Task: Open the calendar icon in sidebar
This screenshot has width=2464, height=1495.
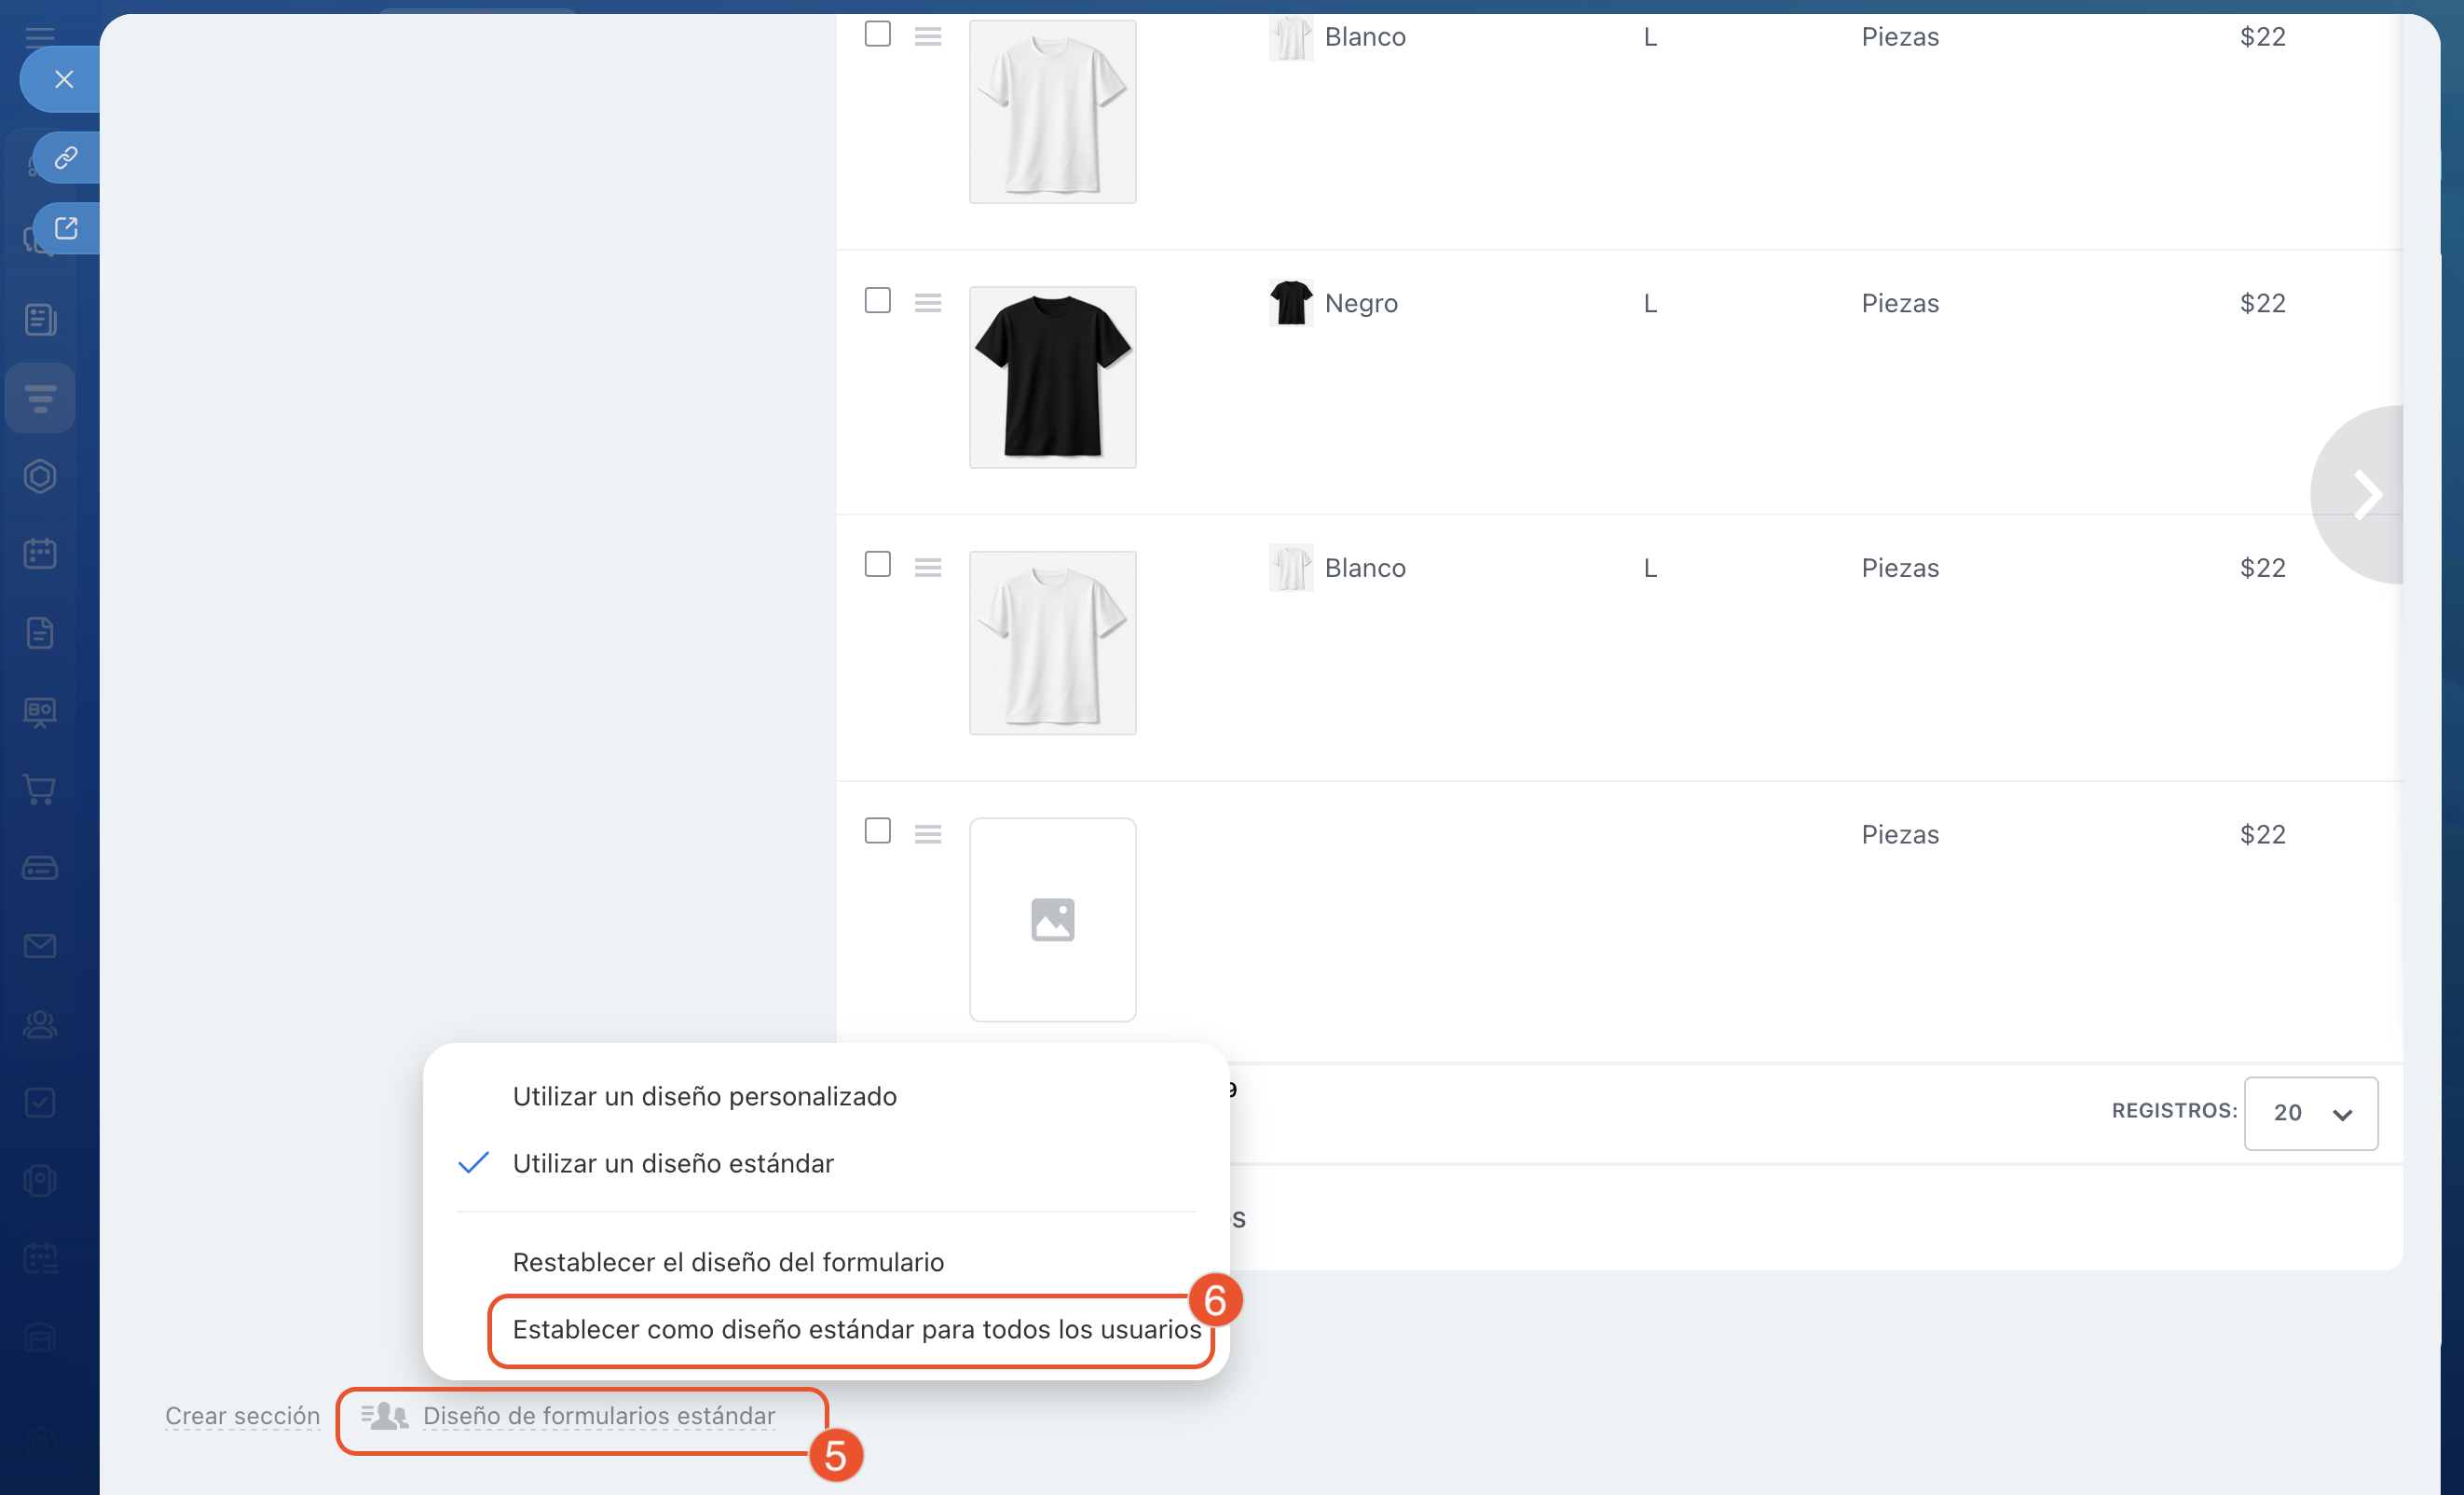Action: click(x=40, y=553)
